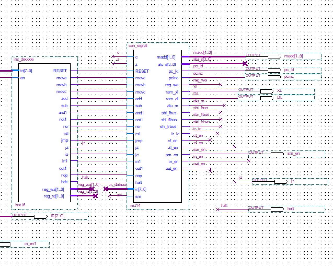Click the movc output port of ins_decode
Image resolution: width=333 pixels, height=268 pixels.
click(x=61, y=92)
